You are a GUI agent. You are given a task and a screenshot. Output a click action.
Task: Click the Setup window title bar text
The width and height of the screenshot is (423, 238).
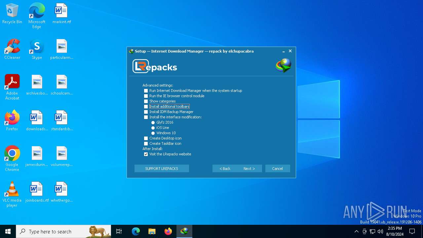pos(194,51)
